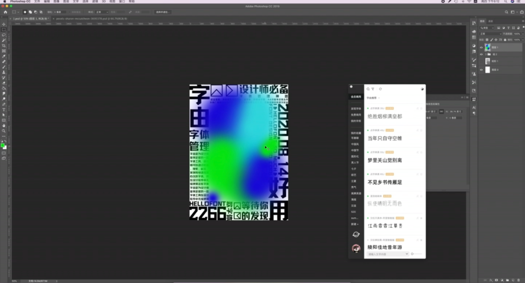Click the Home icon in options bar
The image size is (525, 283).
[5, 12]
